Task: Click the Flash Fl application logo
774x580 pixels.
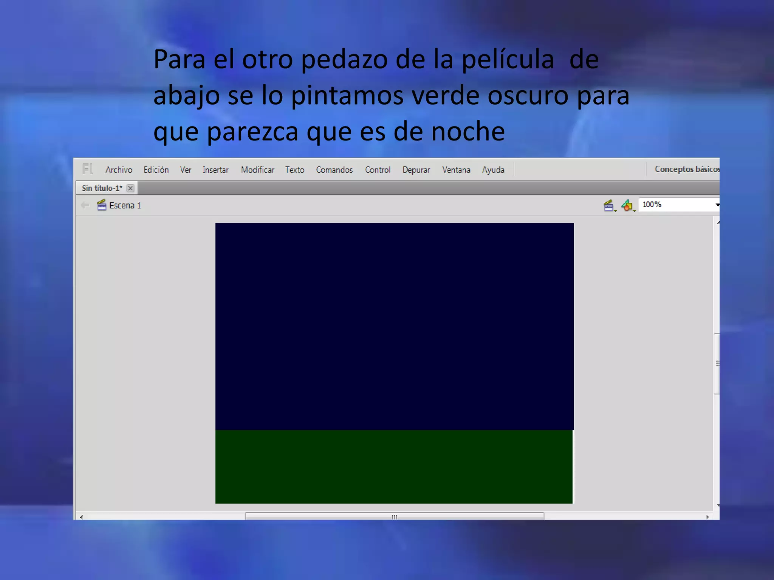Action: tap(87, 169)
